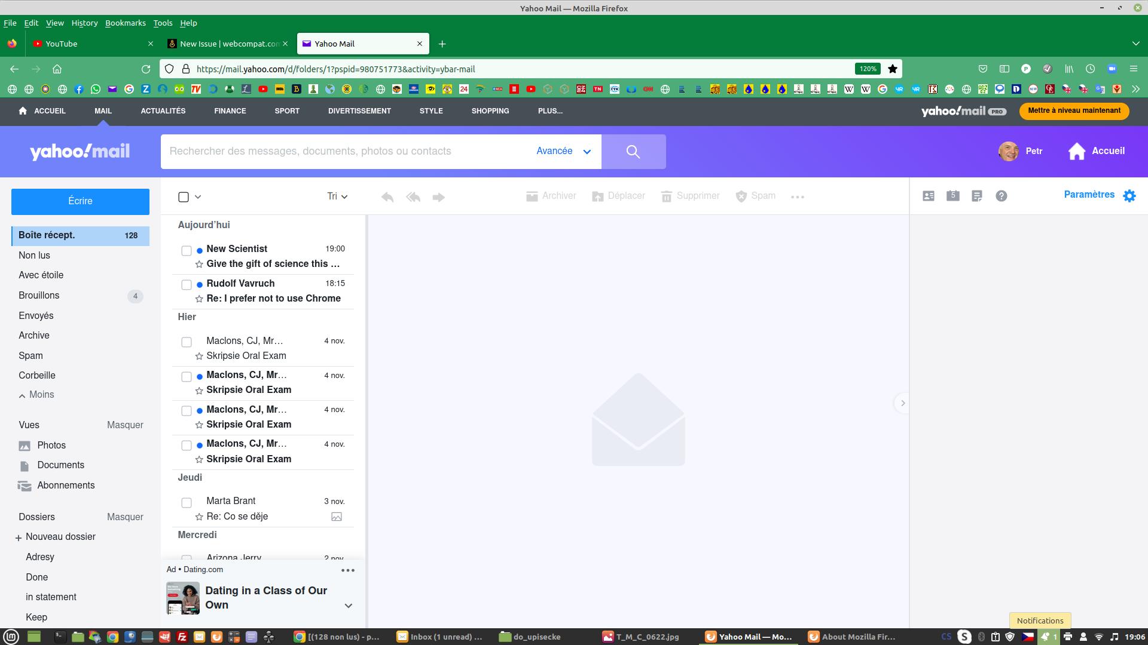The width and height of the screenshot is (1148, 645).
Task: Check the New Scientist message checkbox
Action: (186, 250)
